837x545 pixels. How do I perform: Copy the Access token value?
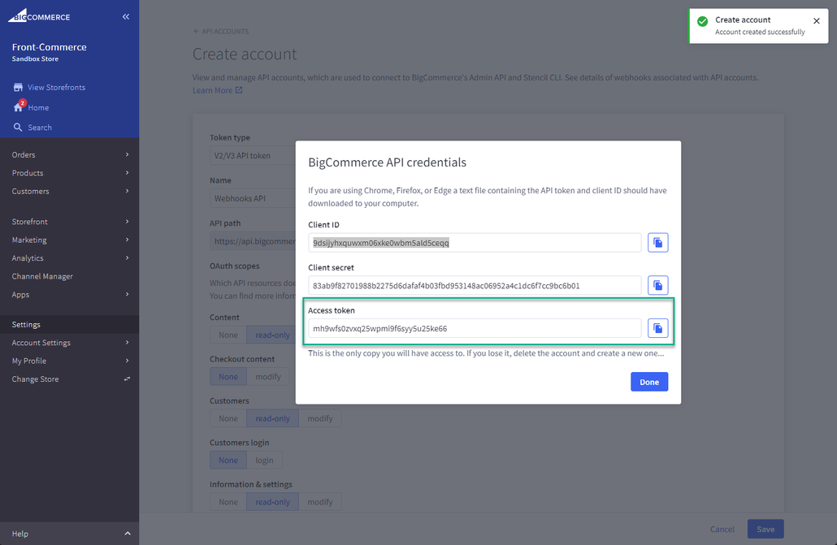pyautogui.click(x=657, y=328)
